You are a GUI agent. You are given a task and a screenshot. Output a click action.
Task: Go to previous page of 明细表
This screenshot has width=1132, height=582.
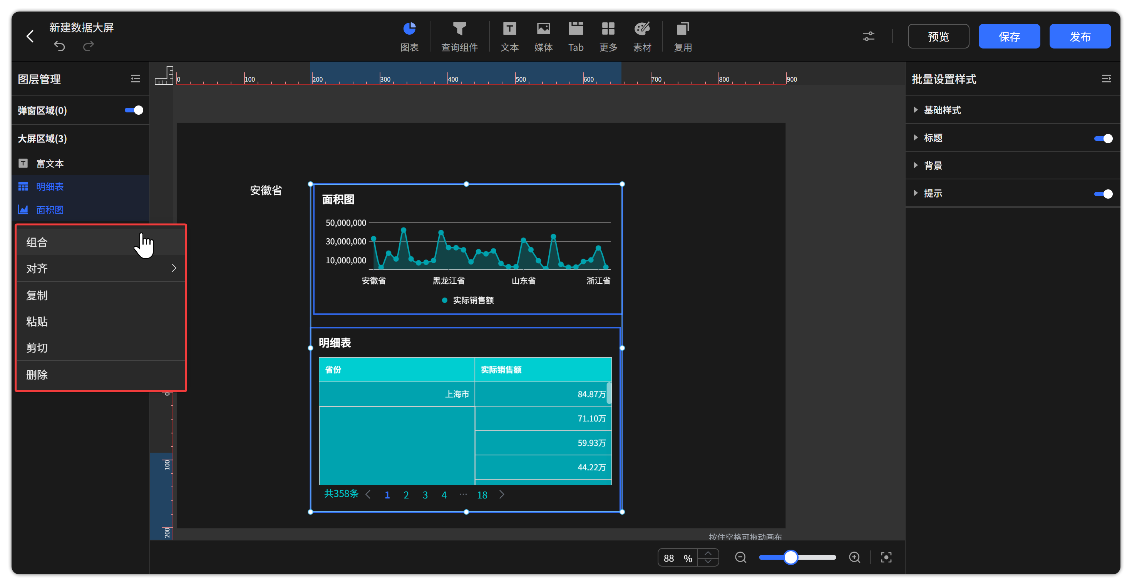click(368, 495)
